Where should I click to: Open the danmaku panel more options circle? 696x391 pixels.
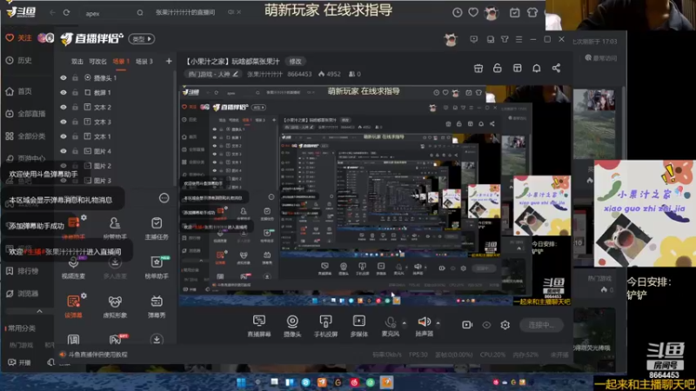pyautogui.click(x=164, y=198)
